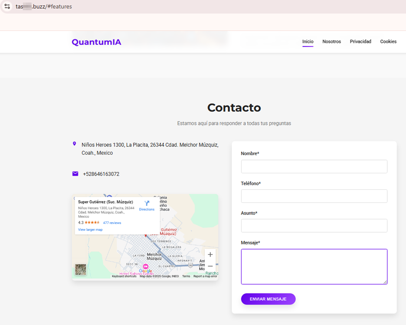This screenshot has width=406, height=325.
Task: Open the Inicio nav item
Action: click(308, 42)
